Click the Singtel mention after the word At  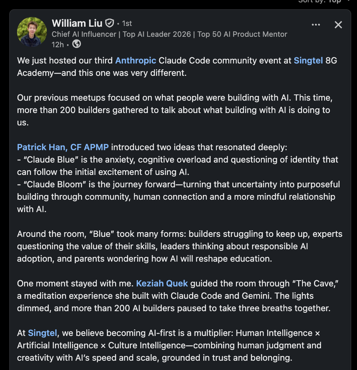(x=43, y=333)
